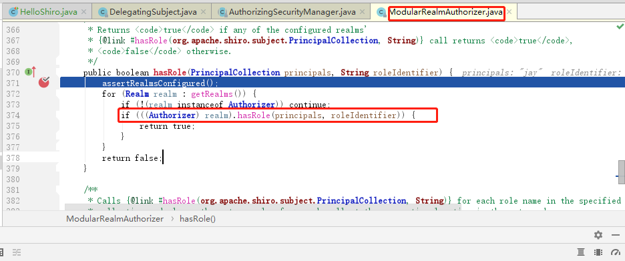Click the threads layout icon in the debug toolbar
The height and width of the screenshot is (261, 625).
pyautogui.click(x=581, y=252)
